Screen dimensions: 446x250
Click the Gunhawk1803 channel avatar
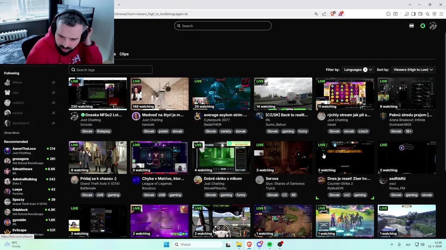click(x=383, y=116)
